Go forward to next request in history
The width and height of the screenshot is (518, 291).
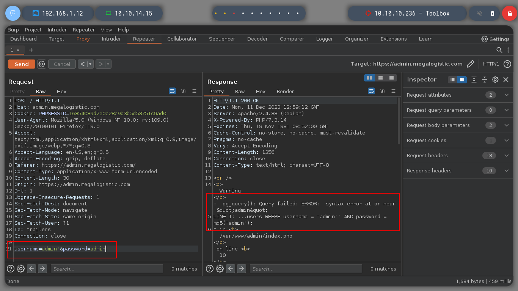[x=100, y=64]
